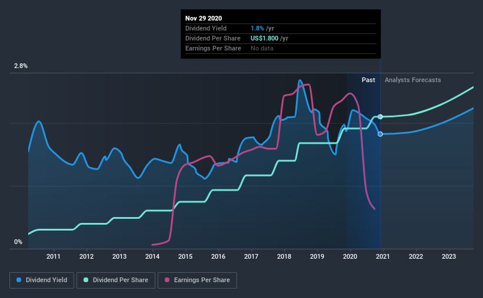The height and width of the screenshot is (298, 483).
Task: Click the 2021 x-axis label
Action: [383, 256]
